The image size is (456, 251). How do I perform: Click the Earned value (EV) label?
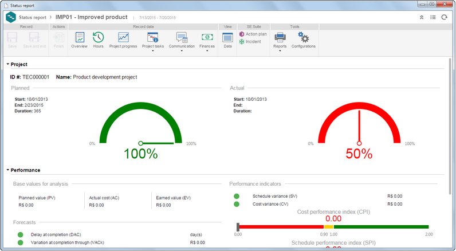coord(174,198)
